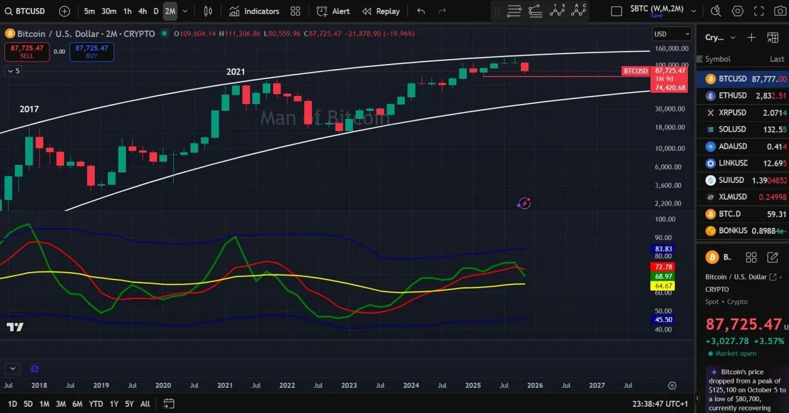Click the red SELL price button
789x413 pixels.
(27, 52)
